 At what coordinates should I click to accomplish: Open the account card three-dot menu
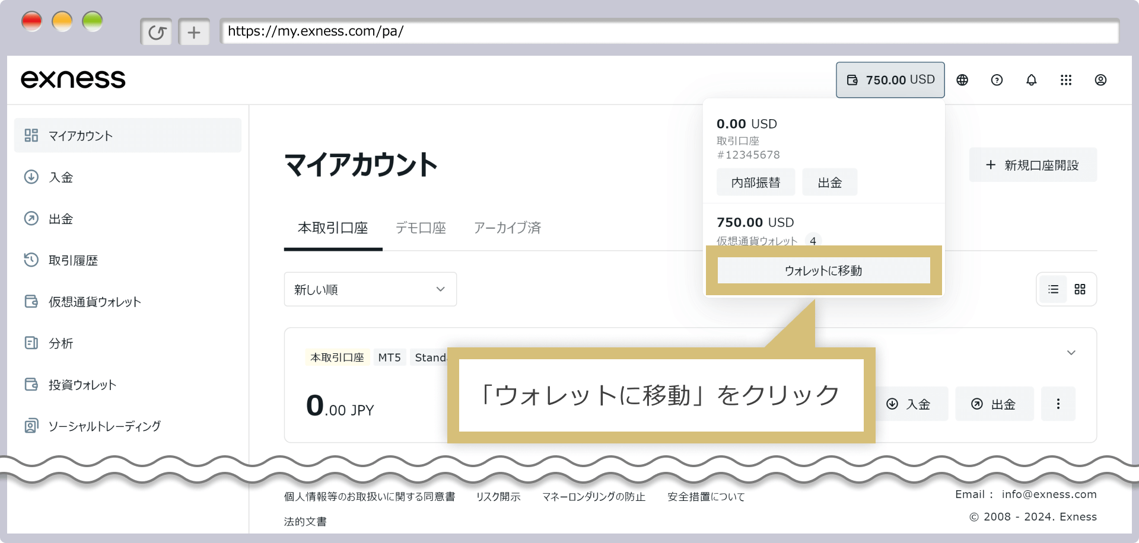coord(1058,404)
